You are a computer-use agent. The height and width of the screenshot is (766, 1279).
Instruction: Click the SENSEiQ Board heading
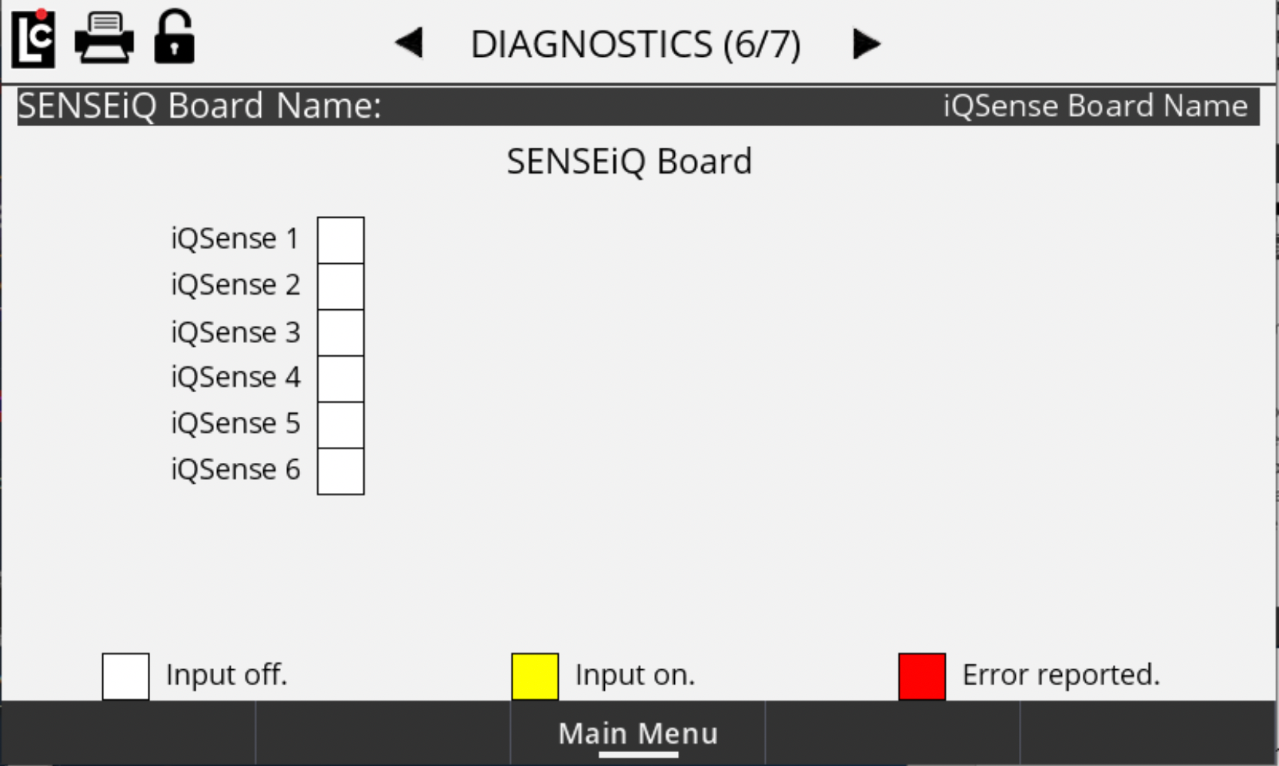[629, 162]
